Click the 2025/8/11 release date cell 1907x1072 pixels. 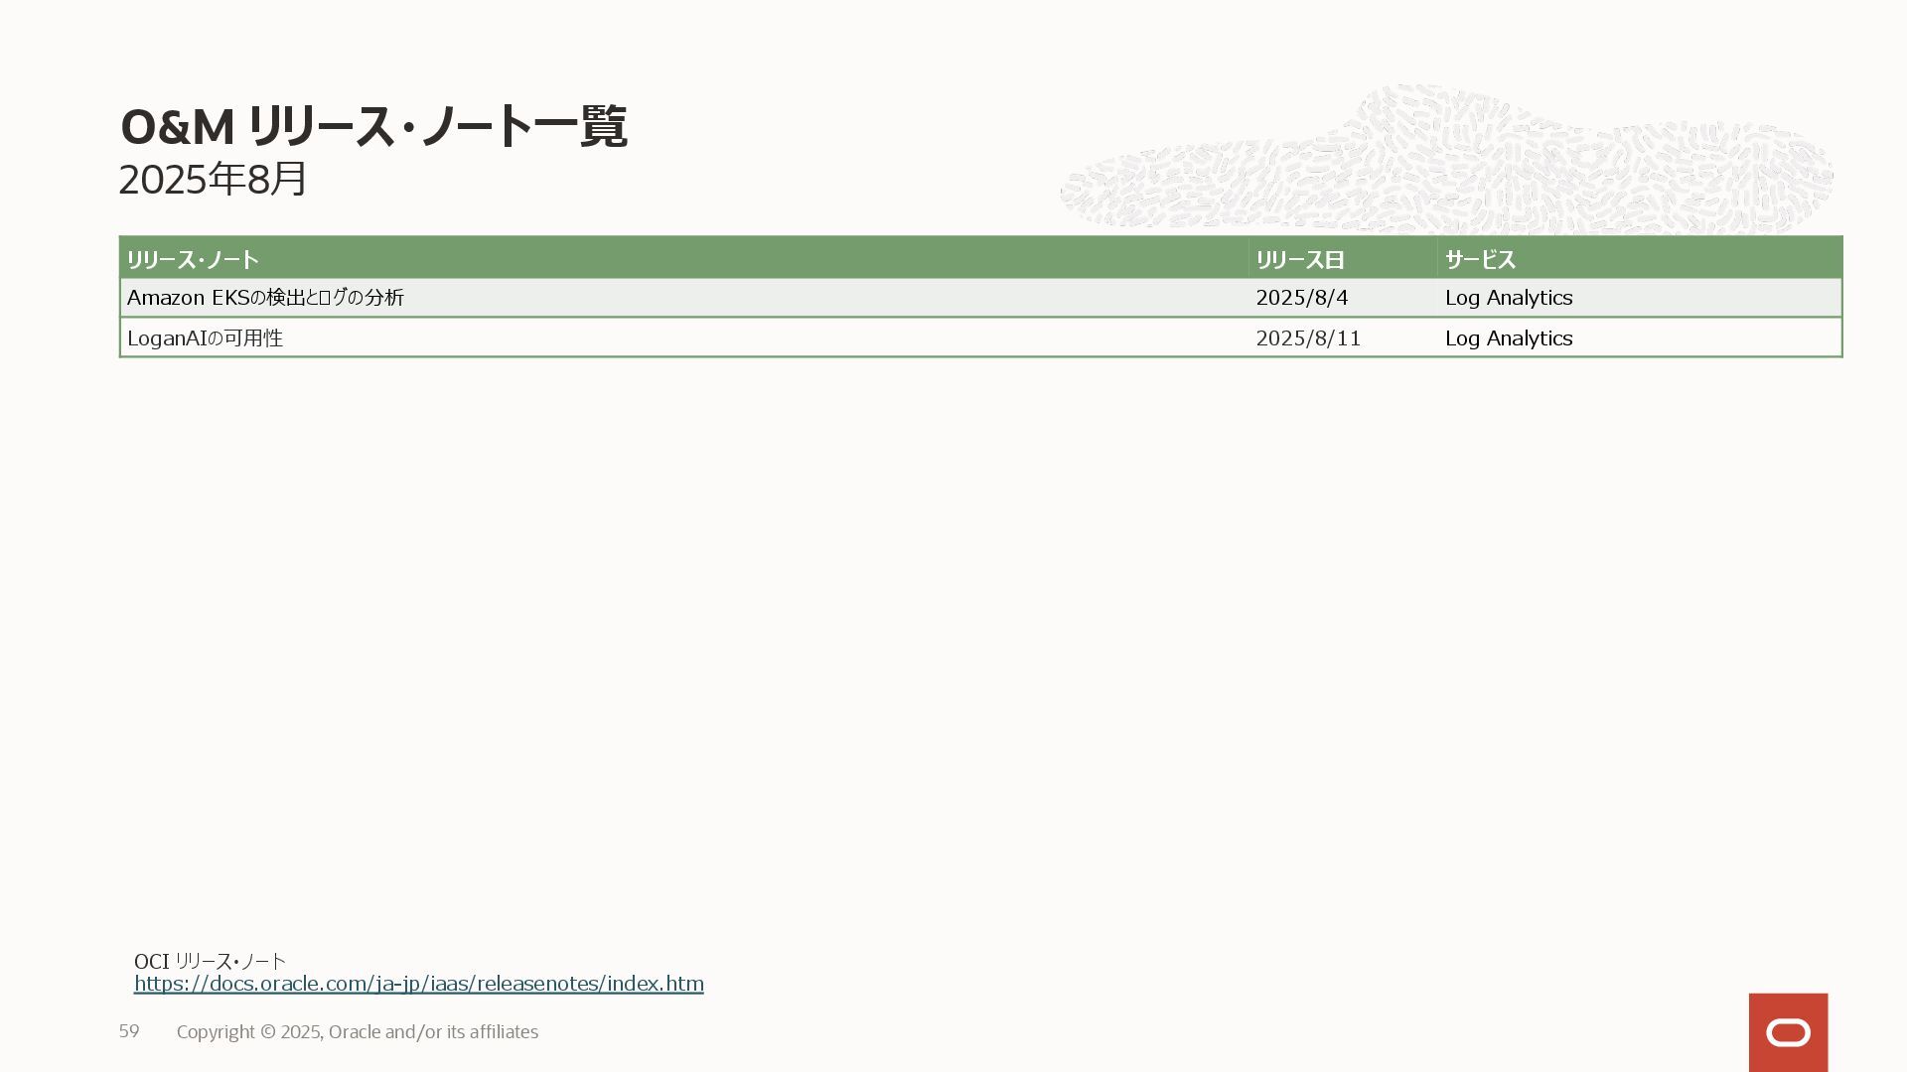tap(1342, 337)
